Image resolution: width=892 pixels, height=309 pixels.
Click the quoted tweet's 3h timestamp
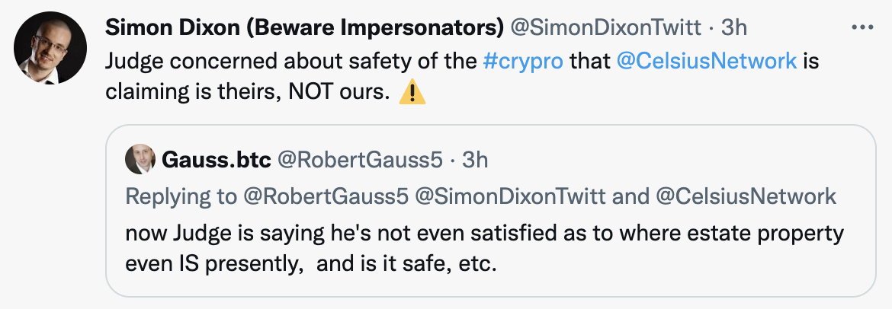point(475,160)
